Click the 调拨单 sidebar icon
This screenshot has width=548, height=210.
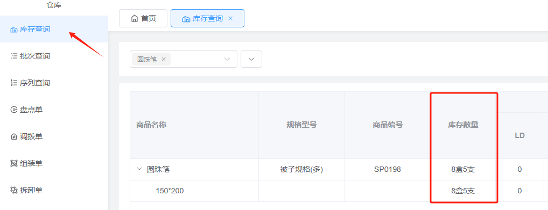coord(14,136)
